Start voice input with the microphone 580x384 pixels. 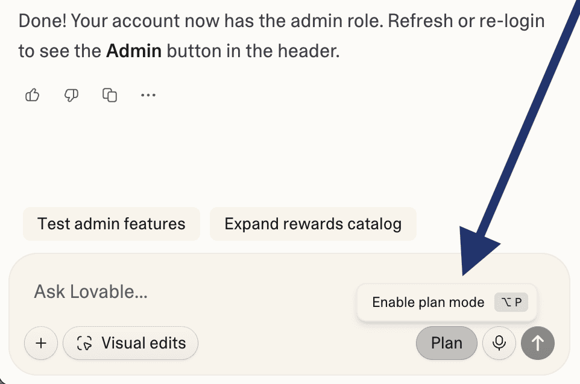[499, 343]
